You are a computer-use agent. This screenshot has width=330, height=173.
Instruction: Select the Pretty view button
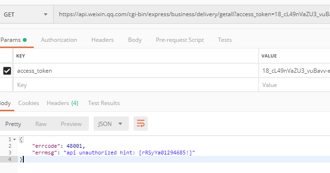[13, 124]
